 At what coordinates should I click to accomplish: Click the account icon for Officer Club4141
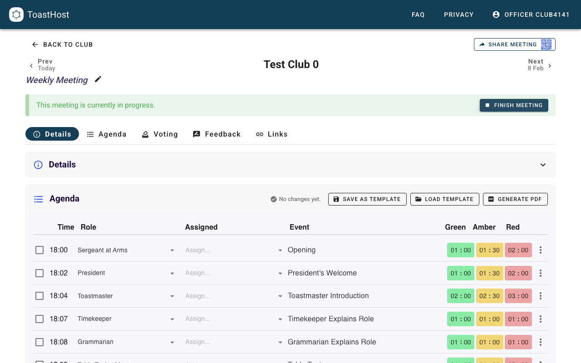tap(496, 15)
